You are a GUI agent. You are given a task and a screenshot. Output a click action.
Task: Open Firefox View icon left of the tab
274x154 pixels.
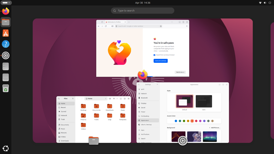[x=102, y=22]
